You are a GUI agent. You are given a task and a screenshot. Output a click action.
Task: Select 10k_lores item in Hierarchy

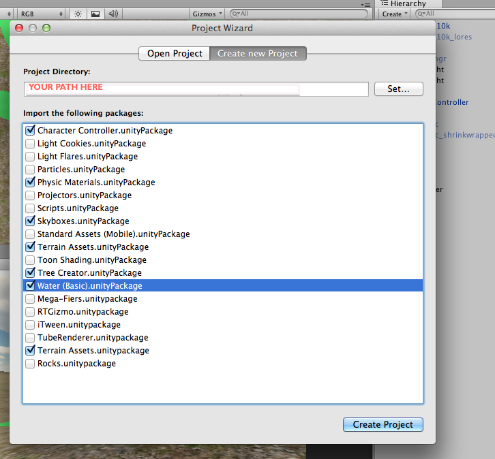454,37
